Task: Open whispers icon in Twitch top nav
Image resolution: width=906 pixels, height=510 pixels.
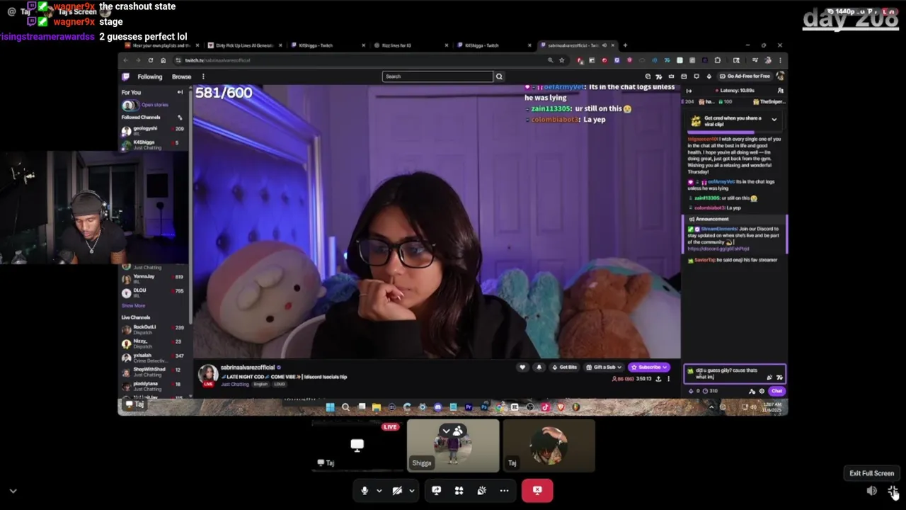Action: (696, 76)
